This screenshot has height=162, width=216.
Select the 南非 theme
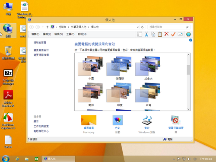[91, 95]
